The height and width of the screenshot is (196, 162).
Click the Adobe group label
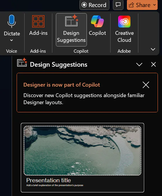click(x=124, y=51)
